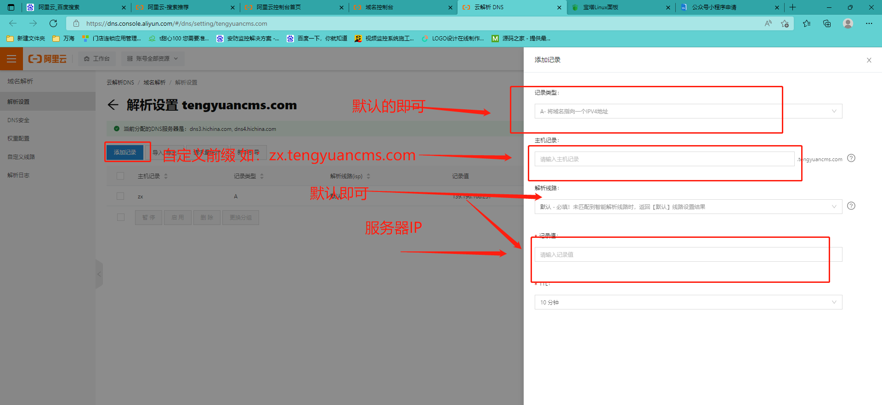Click the 添加记录 button

(125, 152)
